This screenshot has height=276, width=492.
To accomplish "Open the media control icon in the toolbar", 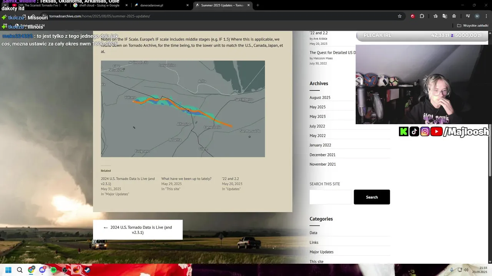I will [468, 16].
